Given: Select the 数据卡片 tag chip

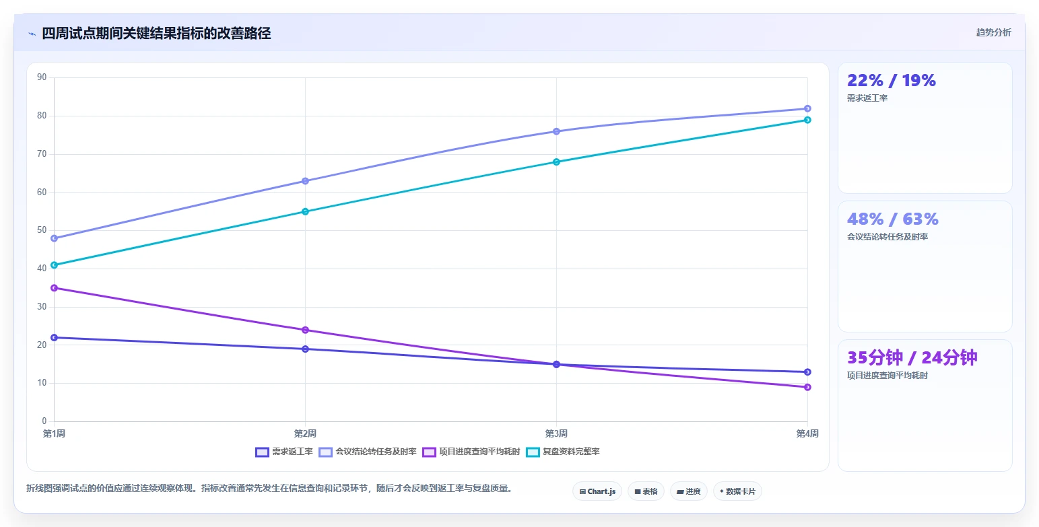Looking at the screenshot, I should tap(737, 491).
